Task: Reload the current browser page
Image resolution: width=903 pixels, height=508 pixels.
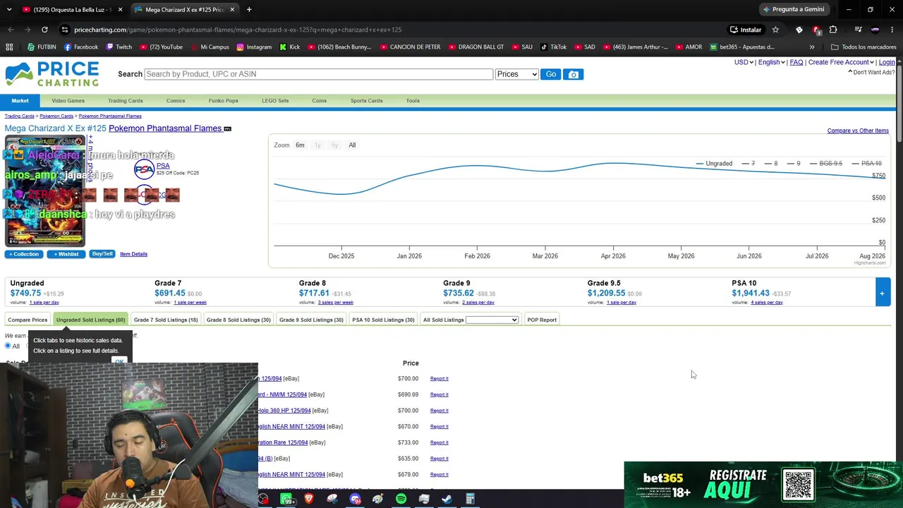Action: 44,30
